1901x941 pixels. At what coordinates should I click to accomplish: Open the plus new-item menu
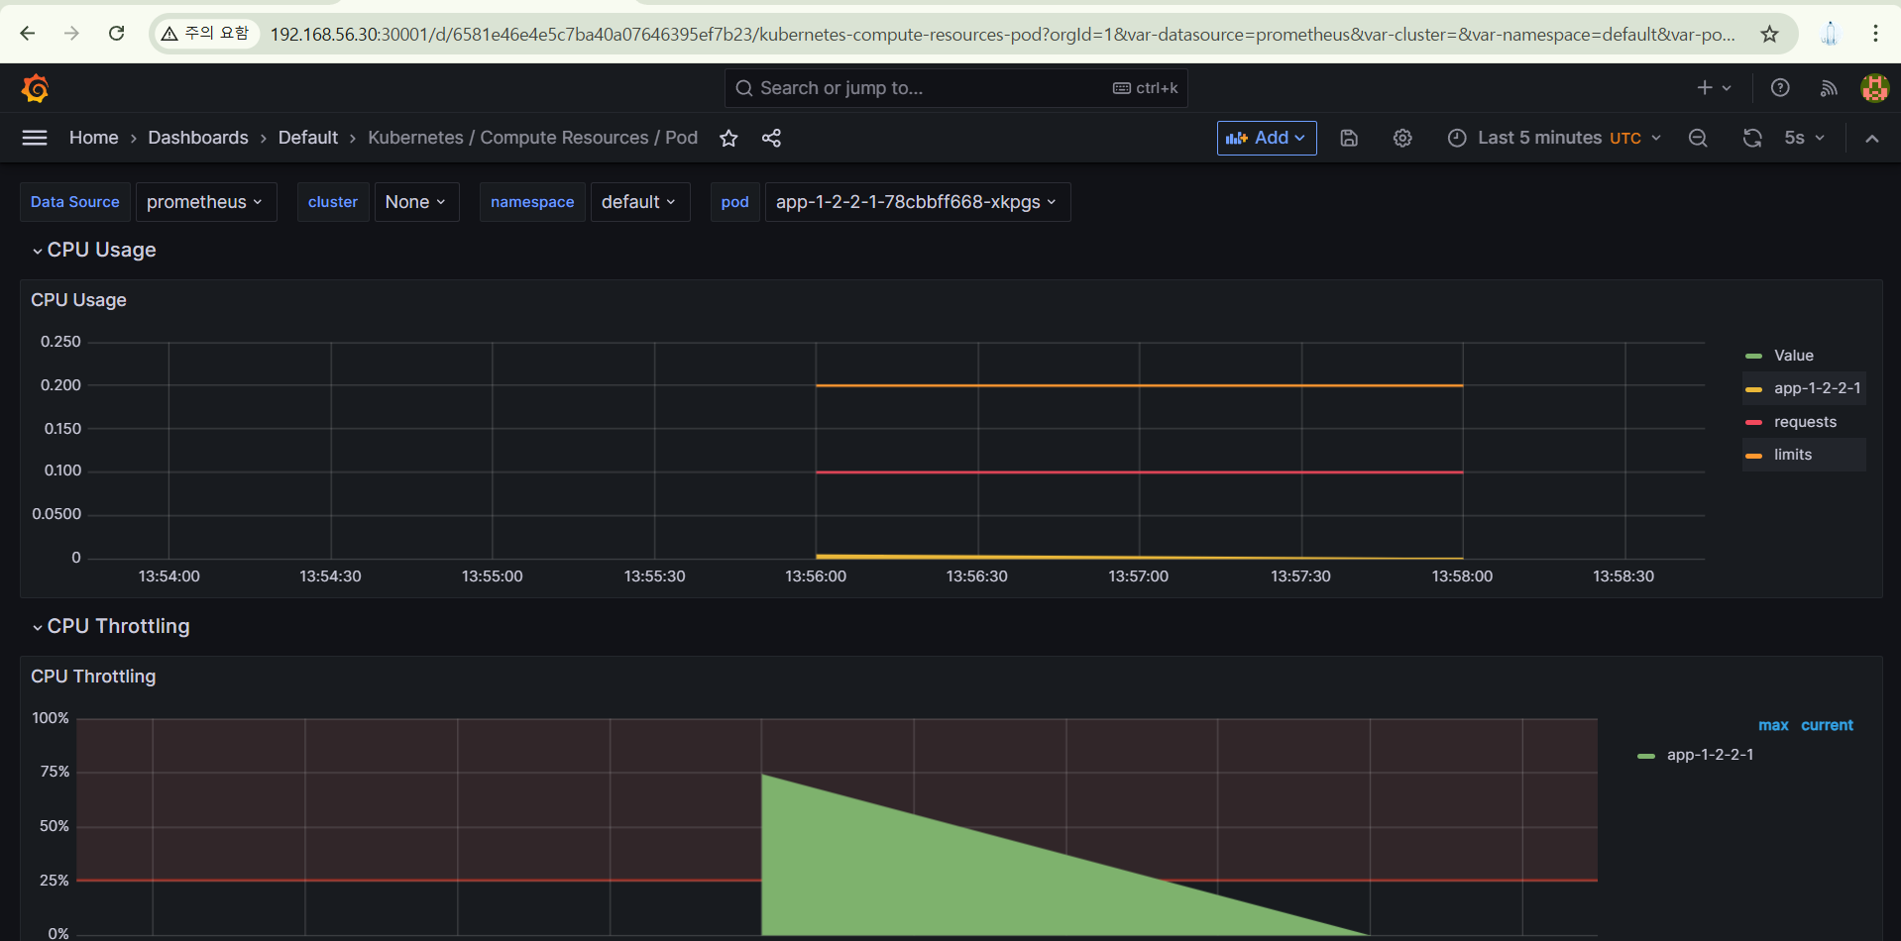pyautogui.click(x=1714, y=88)
